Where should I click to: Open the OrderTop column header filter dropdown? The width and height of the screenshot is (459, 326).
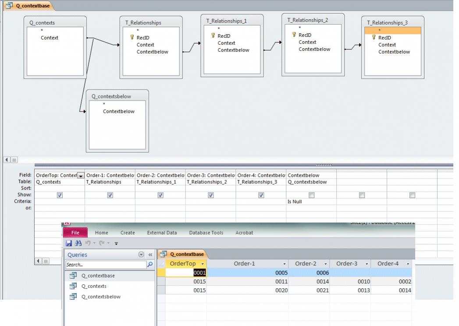202,264
